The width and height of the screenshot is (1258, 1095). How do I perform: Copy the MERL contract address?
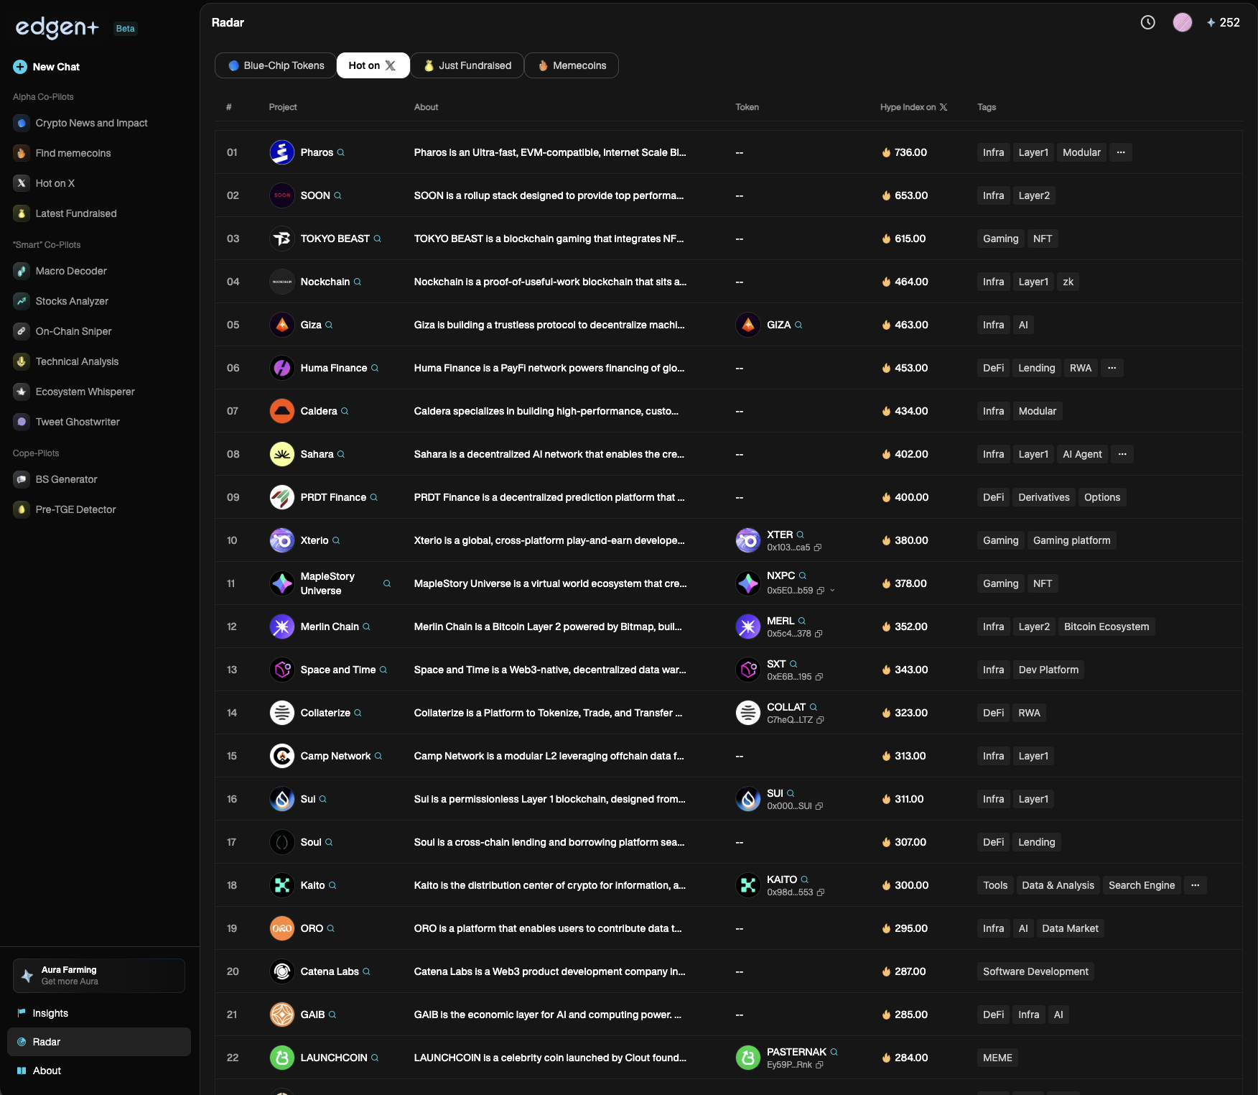point(819,634)
